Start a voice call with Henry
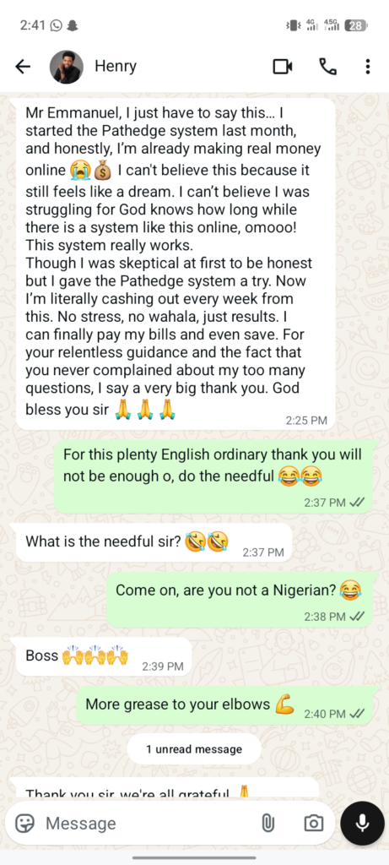 pos(328,67)
